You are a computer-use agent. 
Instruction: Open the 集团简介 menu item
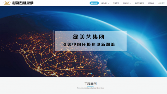(x=104, y=3)
